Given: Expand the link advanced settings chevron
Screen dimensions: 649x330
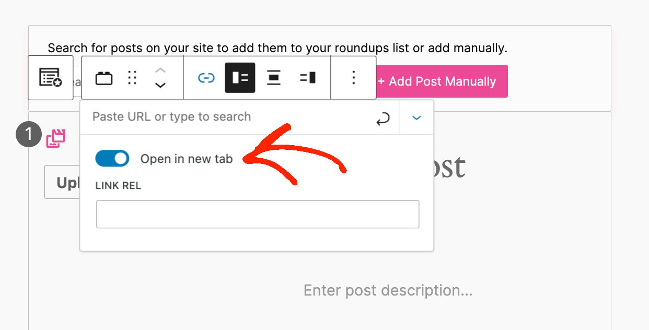Looking at the screenshot, I should tap(416, 117).
